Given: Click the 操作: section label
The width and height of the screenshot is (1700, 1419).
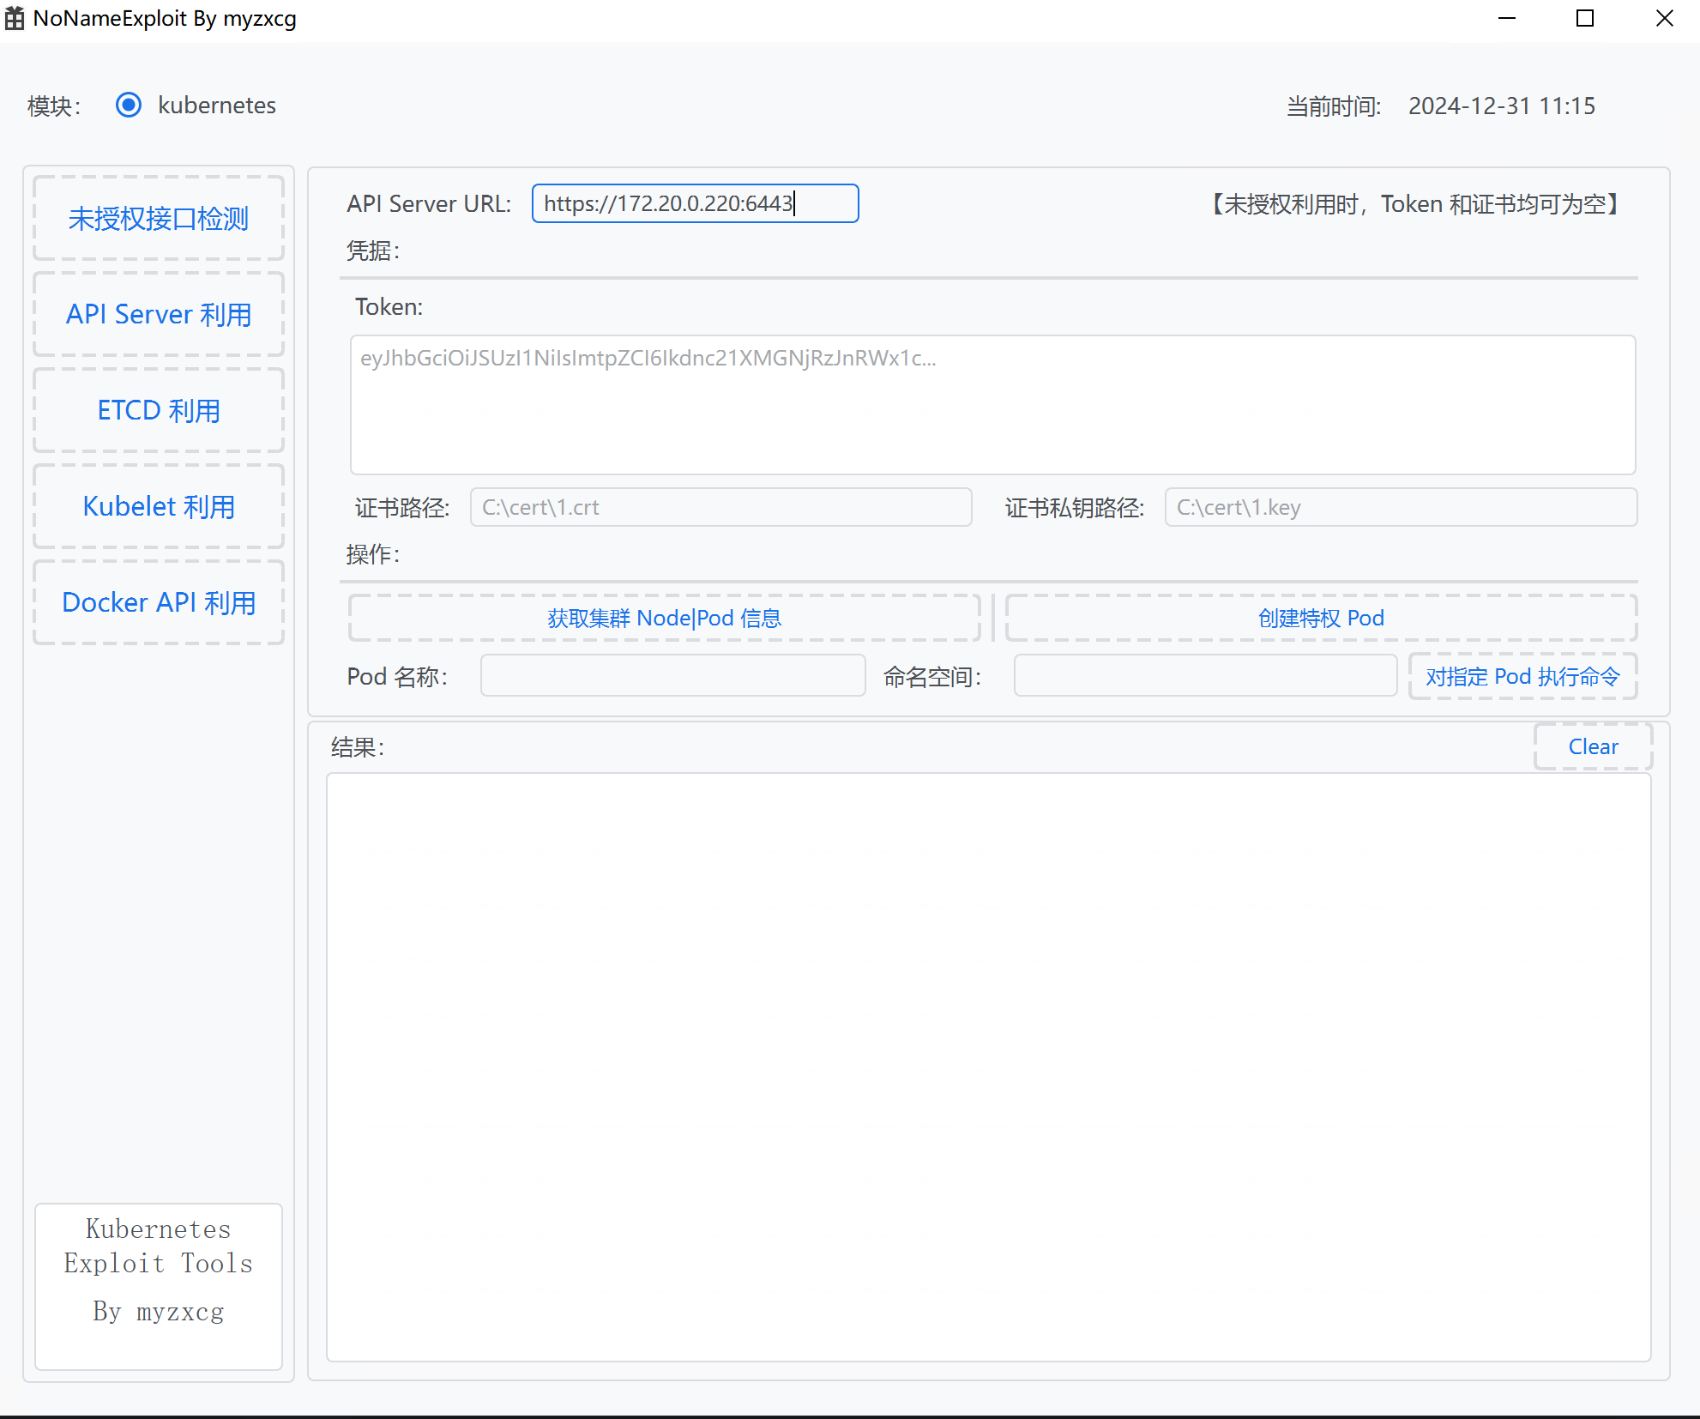Looking at the screenshot, I should [373, 554].
